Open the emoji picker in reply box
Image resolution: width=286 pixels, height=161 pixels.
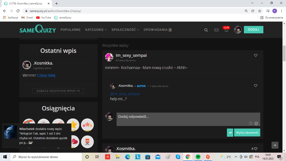click(256, 123)
